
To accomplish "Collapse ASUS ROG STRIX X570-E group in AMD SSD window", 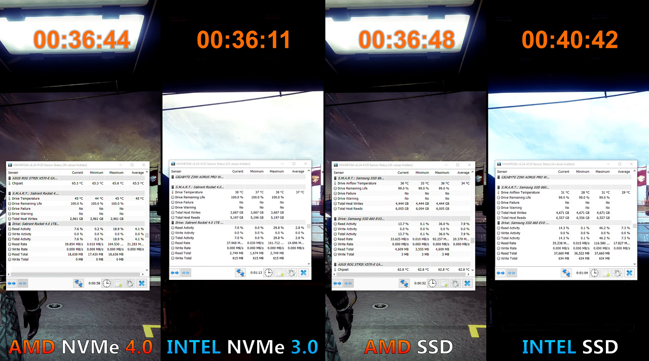I will point(402,264).
